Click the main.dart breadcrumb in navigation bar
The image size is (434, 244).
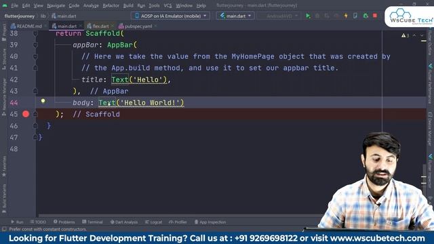pos(64,16)
